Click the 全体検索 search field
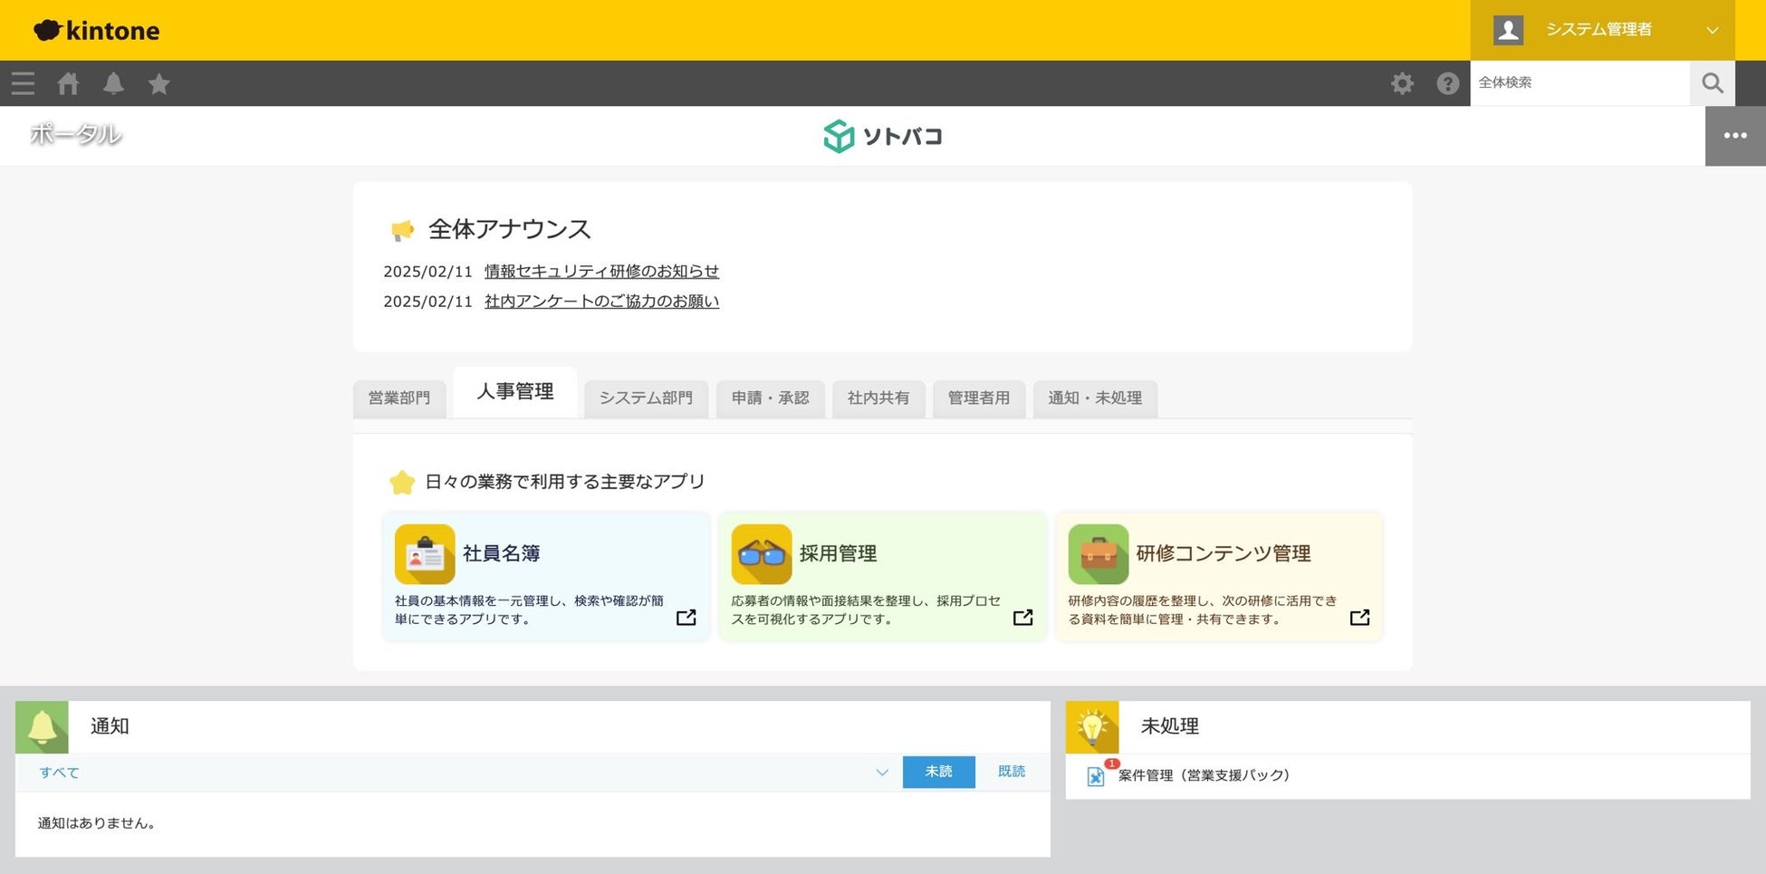1766x874 pixels. 1579,83
